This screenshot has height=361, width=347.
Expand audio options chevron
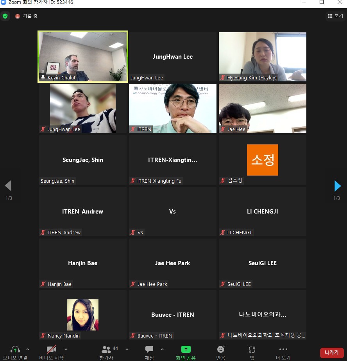tap(28, 349)
